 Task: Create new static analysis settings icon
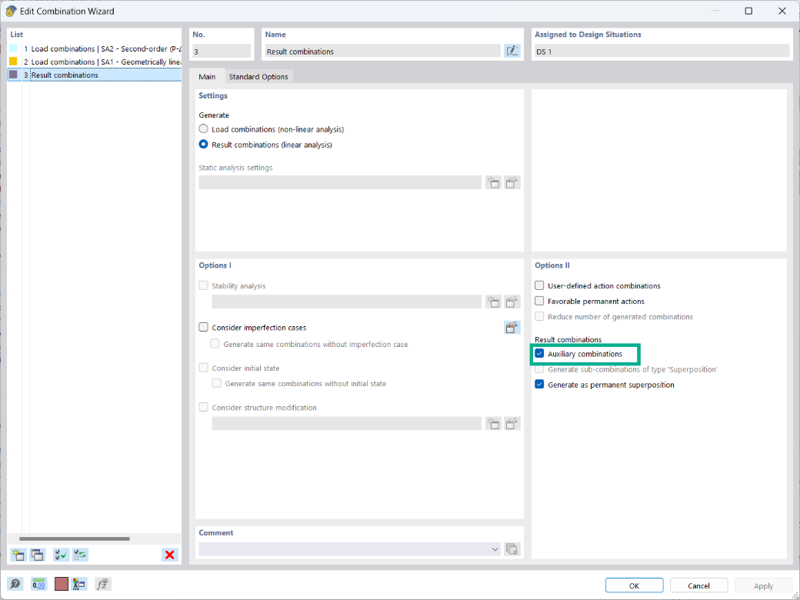pos(493,182)
